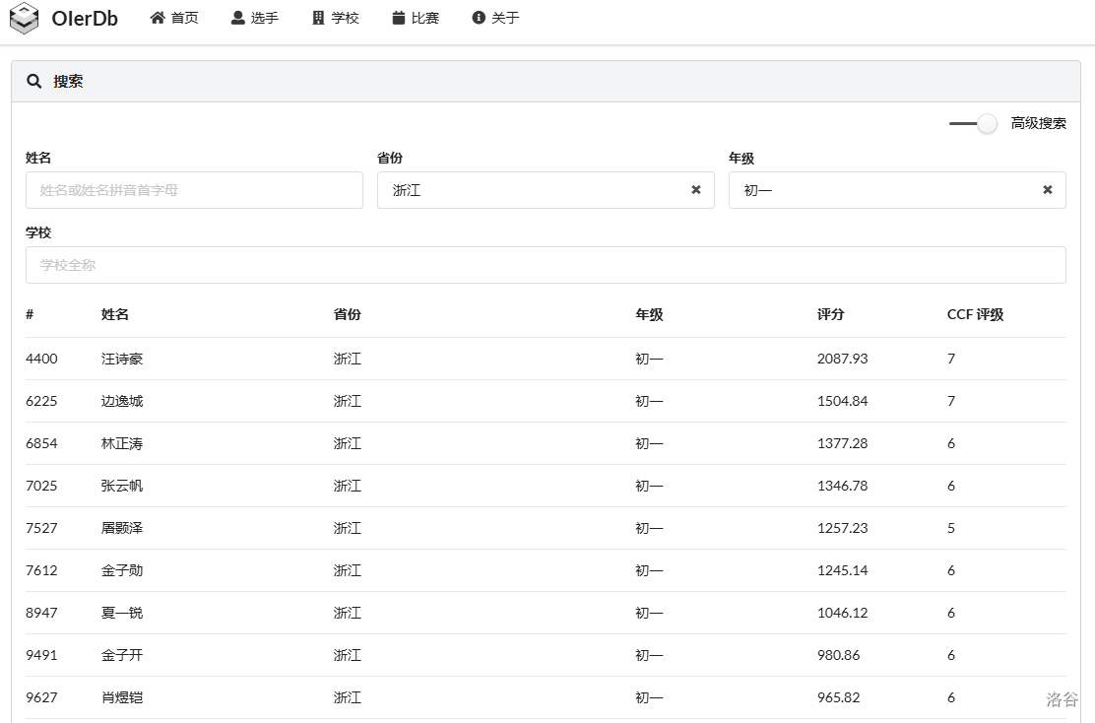Screen dimensions: 1095x723
Task: Focus the 学校 school name field
Action: pyautogui.click(x=546, y=265)
